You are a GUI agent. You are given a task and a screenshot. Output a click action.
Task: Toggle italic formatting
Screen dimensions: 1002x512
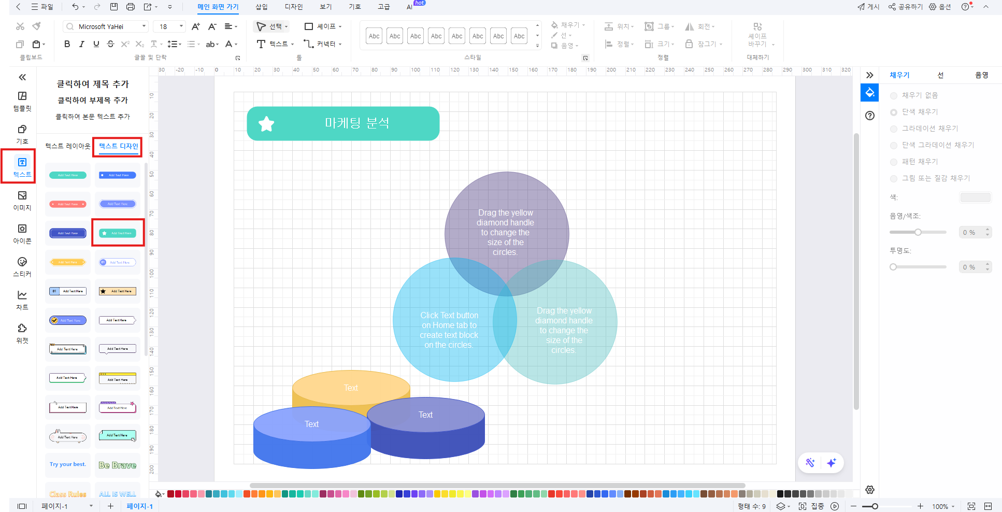pos(81,44)
